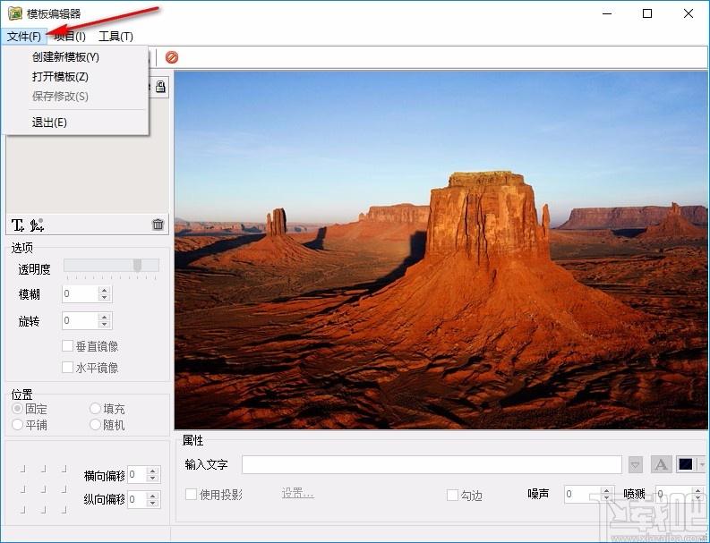
Task: Enable the 水平镜像 checkbox
Action: pos(67,367)
